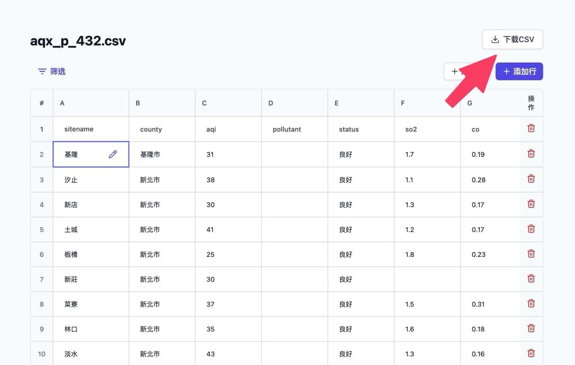575x365 pixels.
Task: Select column A header
Action: (91, 103)
